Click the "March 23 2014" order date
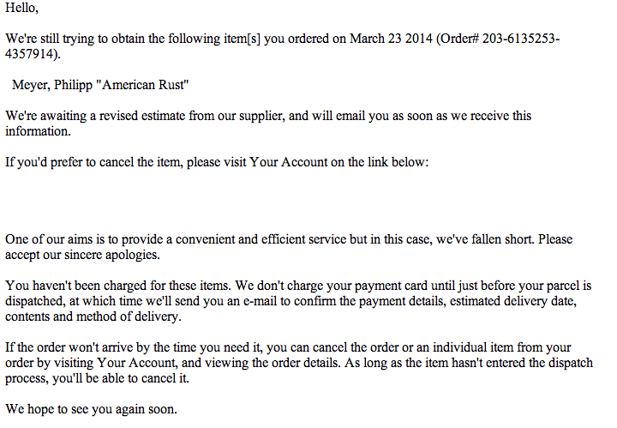This screenshot has height=428, width=617. tap(391, 39)
